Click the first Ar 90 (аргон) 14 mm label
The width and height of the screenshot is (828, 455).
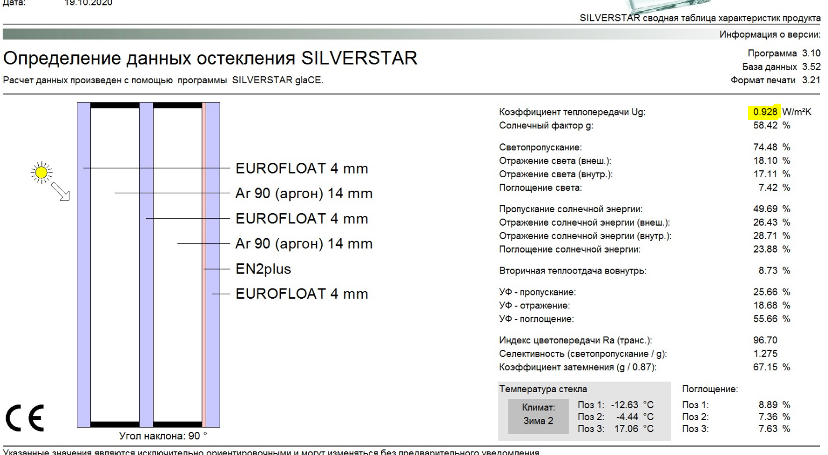304,193
